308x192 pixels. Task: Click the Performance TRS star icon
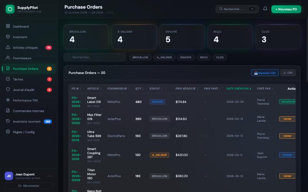8,100
